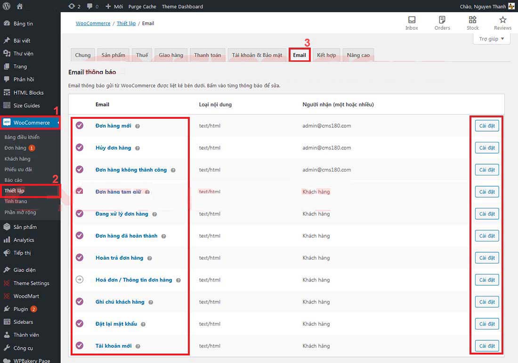Follow the WooCommerce breadcrumb link
This screenshot has width=518, height=363.
(x=93, y=23)
